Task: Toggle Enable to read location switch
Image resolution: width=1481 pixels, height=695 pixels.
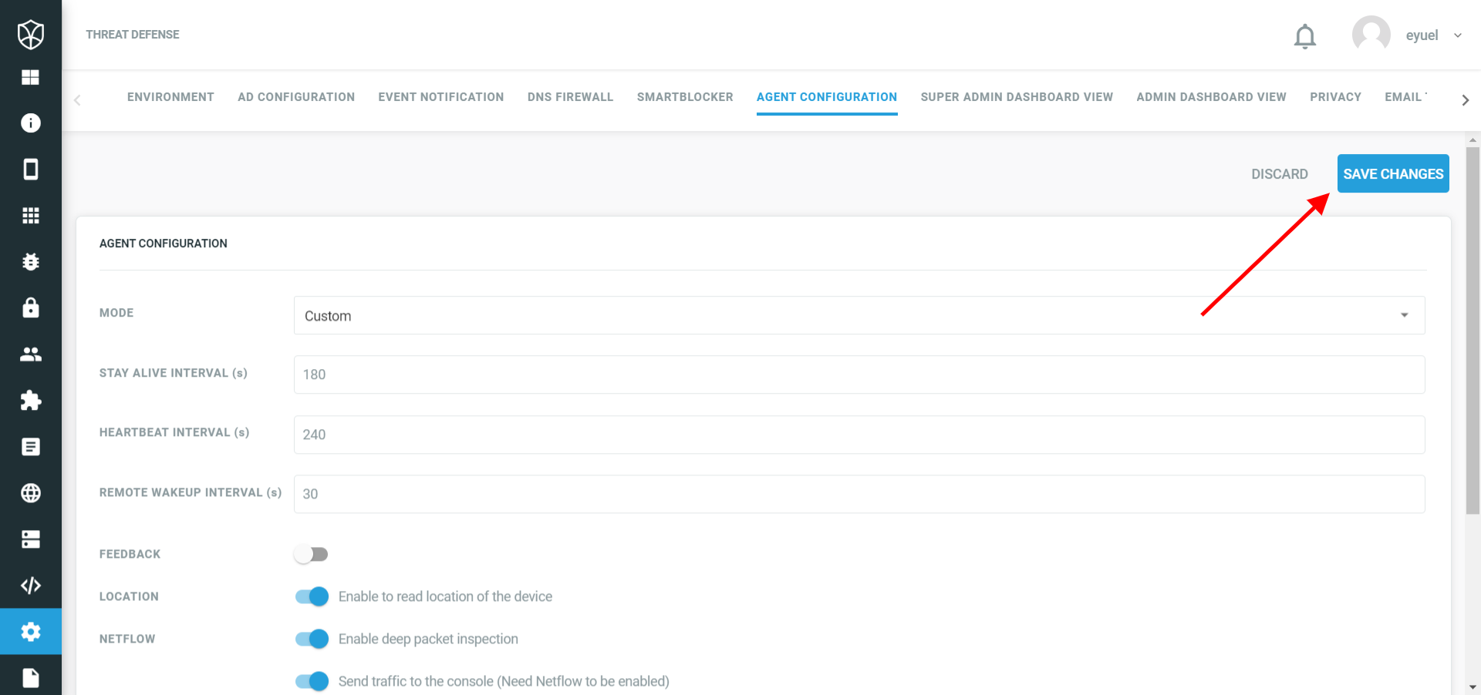Action: pyautogui.click(x=312, y=596)
